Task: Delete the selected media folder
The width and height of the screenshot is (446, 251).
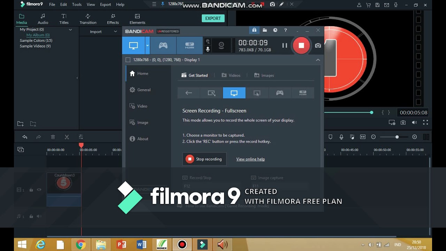Action: point(33,124)
